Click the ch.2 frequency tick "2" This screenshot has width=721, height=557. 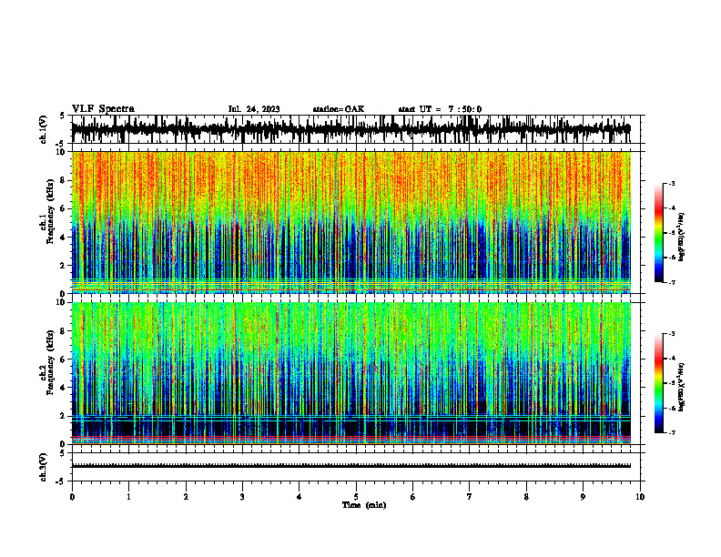(64, 416)
